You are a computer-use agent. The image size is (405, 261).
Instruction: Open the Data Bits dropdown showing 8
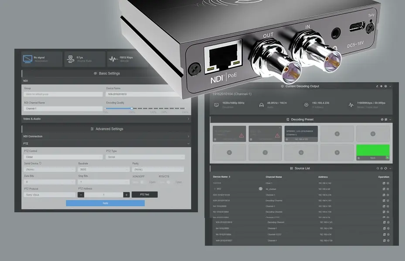click(x=49, y=182)
